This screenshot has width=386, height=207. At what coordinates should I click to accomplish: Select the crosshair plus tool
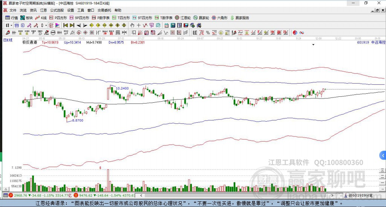(x=139, y=25)
